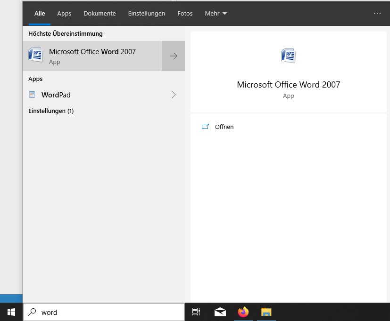Screen dimensions: 390x321
Task: Expand the Word 2007 result arrow
Action: (174, 56)
